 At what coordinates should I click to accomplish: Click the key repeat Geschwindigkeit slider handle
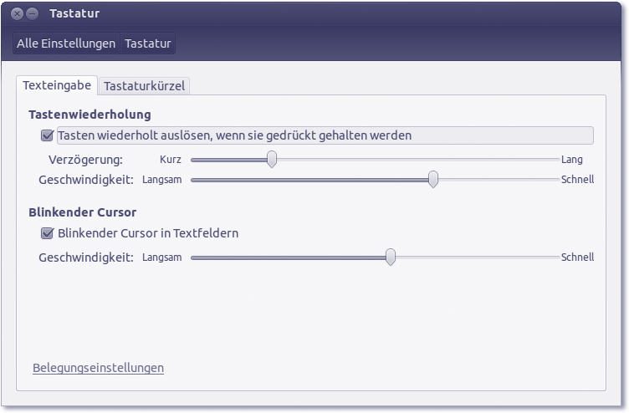click(433, 179)
